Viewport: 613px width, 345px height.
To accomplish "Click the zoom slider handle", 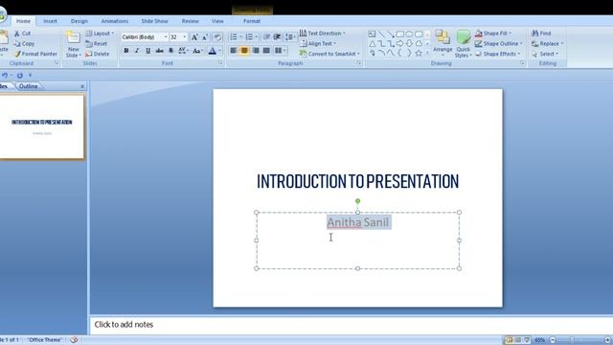I will point(572,340).
